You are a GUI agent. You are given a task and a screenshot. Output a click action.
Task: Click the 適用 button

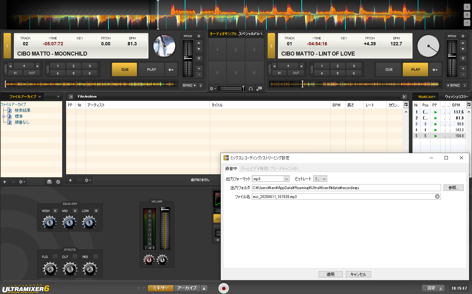coord(331,274)
